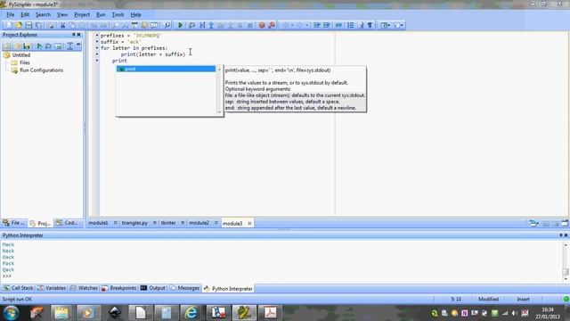Click Windows Start button
The height and width of the screenshot is (321, 570).
pyautogui.click(x=11, y=313)
